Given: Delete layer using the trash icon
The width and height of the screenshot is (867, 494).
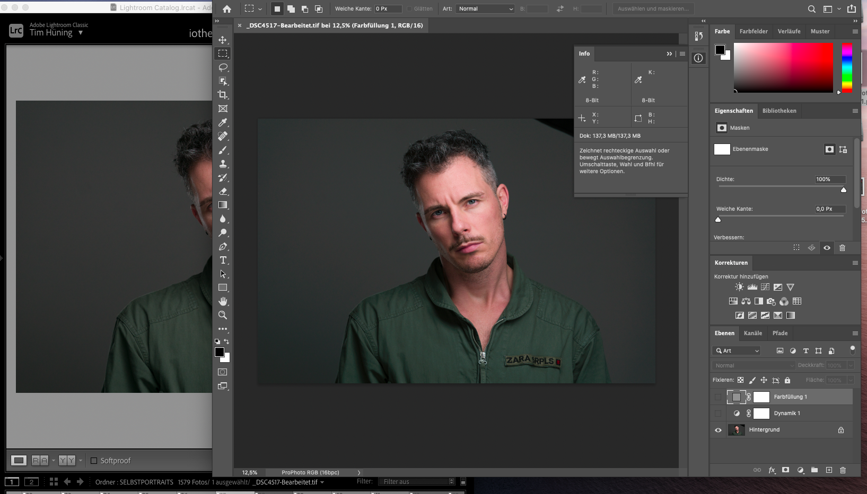Looking at the screenshot, I should 843,470.
